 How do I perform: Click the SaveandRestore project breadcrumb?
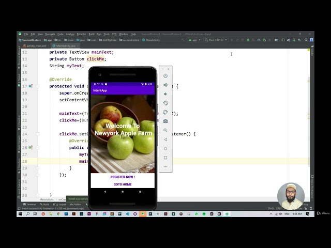pyautogui.click(x=30, y=40)
